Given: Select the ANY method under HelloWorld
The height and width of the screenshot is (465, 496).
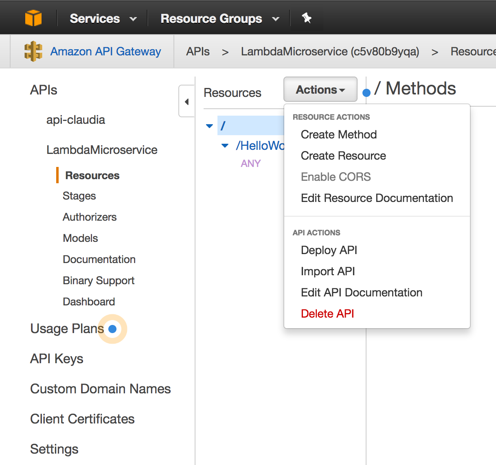Looking at the screenshot, I should (x=250, y=164).
